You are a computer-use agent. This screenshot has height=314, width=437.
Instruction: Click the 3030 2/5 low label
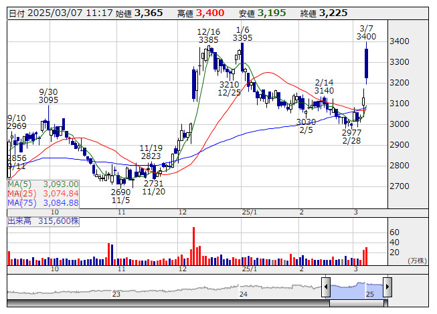click(x=306, y=126)
